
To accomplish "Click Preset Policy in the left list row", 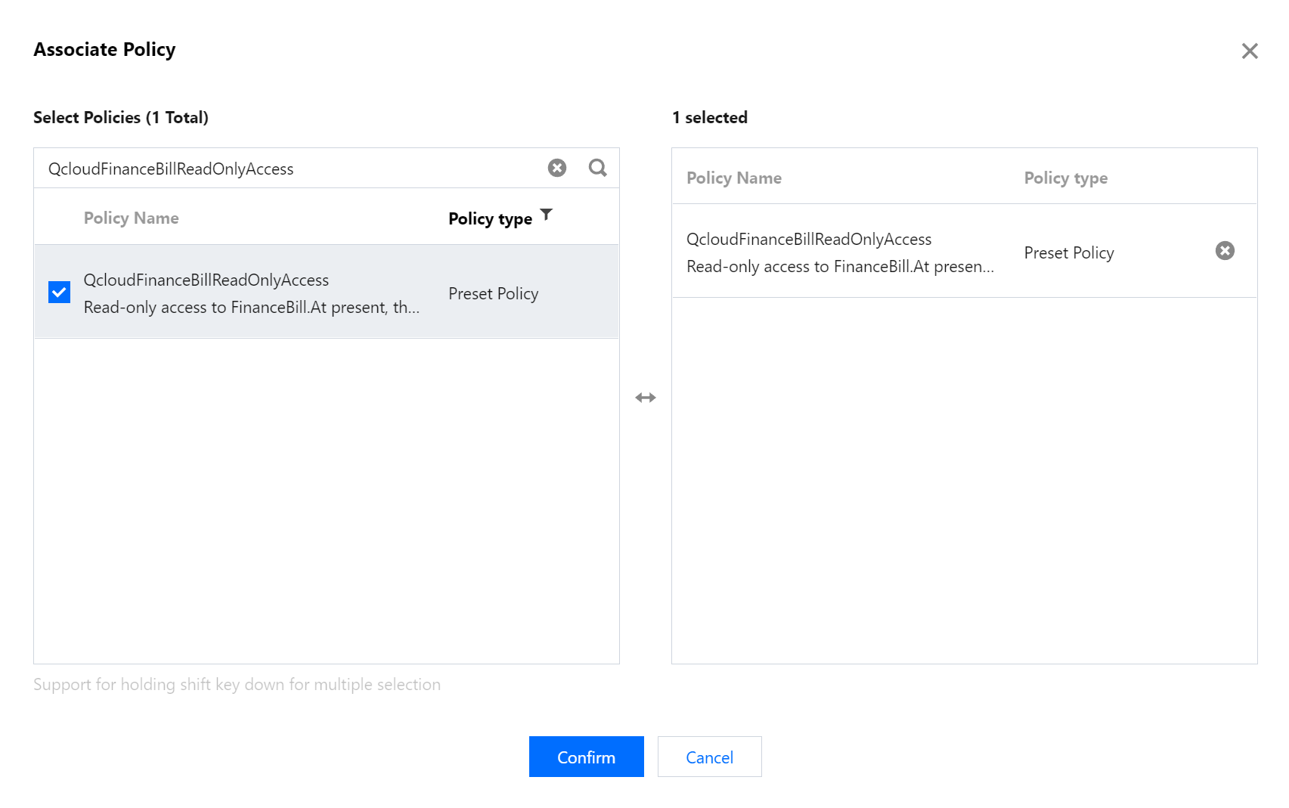I will [x=493, y=294].
